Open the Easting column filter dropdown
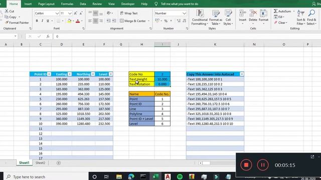 point(70,74)
